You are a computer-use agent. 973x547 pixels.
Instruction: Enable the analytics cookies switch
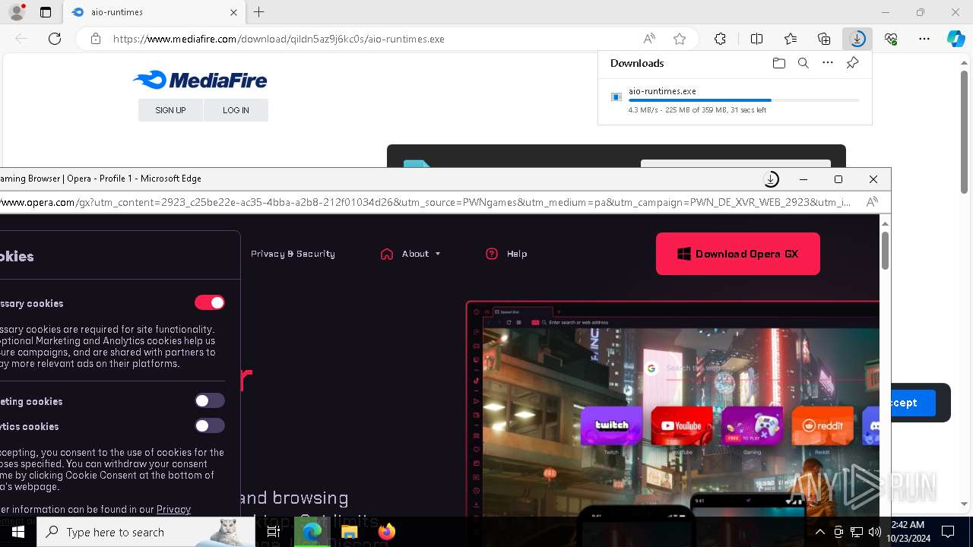pos(210,425)
